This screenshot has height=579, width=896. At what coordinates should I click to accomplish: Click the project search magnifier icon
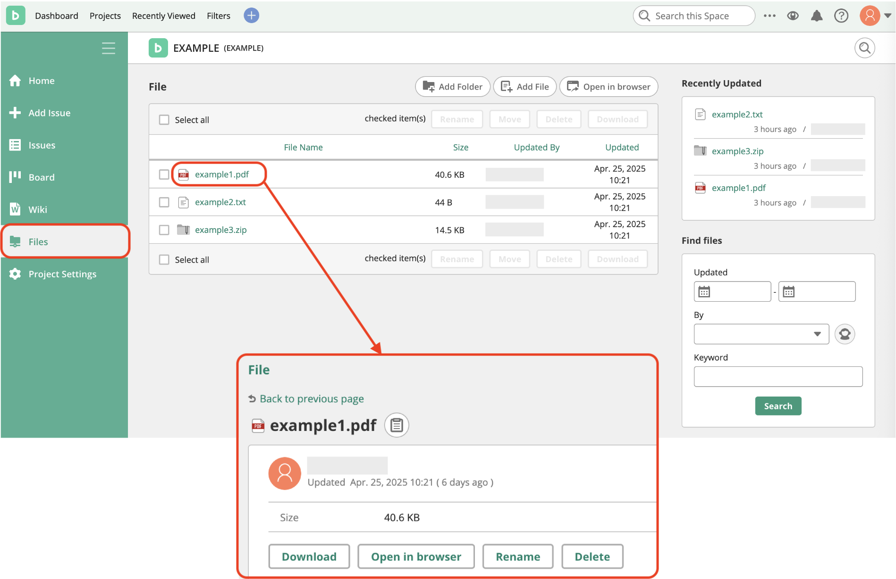(865, 48)
